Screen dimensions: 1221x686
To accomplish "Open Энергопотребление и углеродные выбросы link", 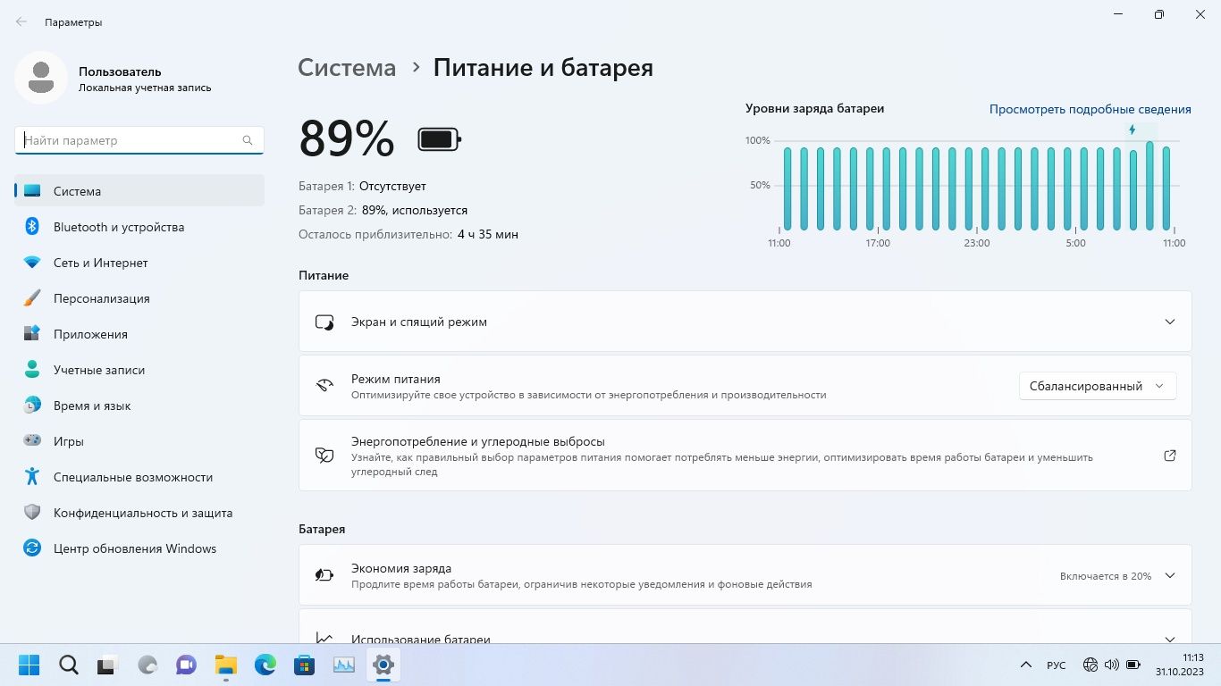I will click(x=745, y=456).
